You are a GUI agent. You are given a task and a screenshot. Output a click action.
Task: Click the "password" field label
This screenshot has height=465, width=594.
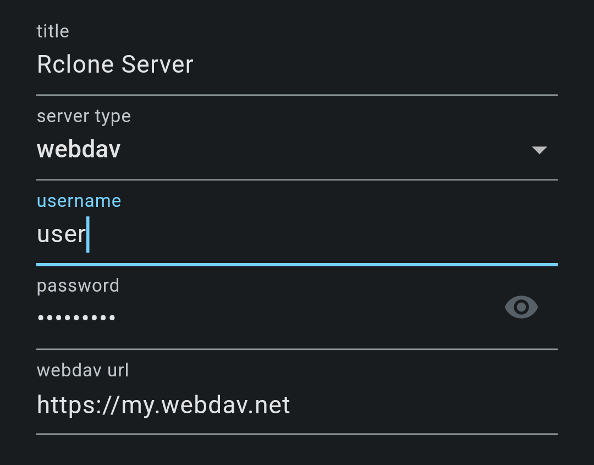click(x=78, y=286)
